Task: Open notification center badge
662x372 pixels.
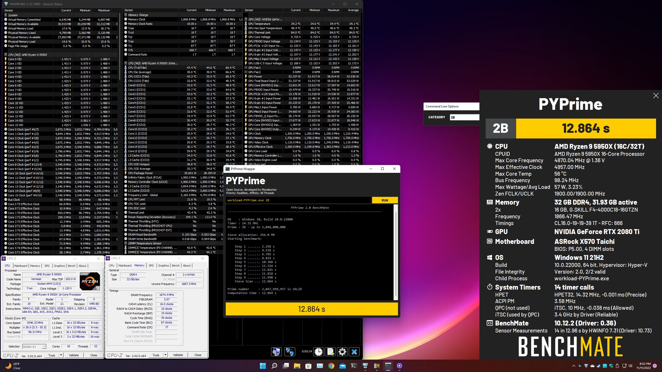Action: [x=655, y=366]
